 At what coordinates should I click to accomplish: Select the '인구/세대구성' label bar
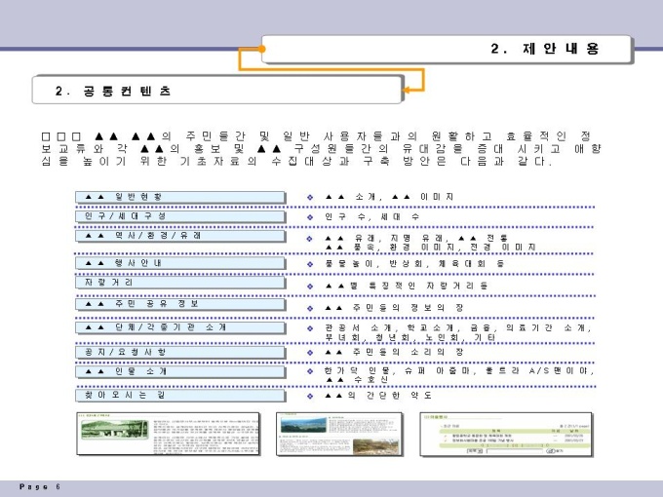point(180,216)
